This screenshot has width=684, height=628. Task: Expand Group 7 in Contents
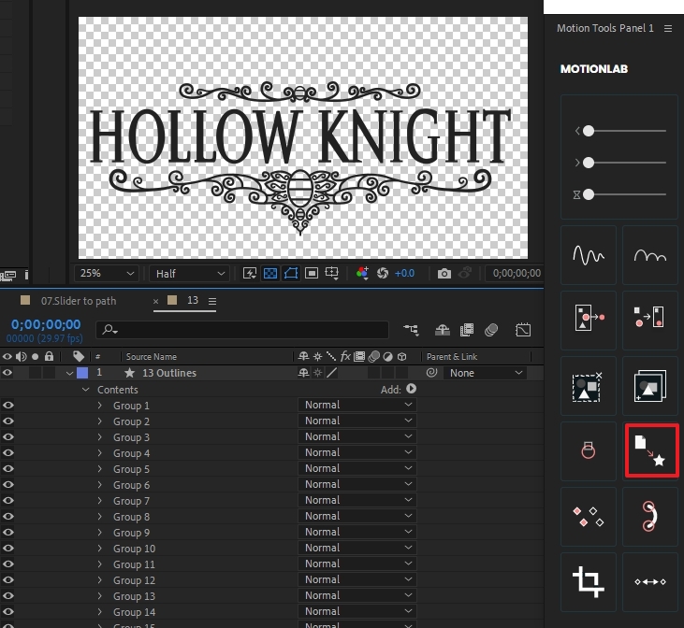[x=100, y=500]
